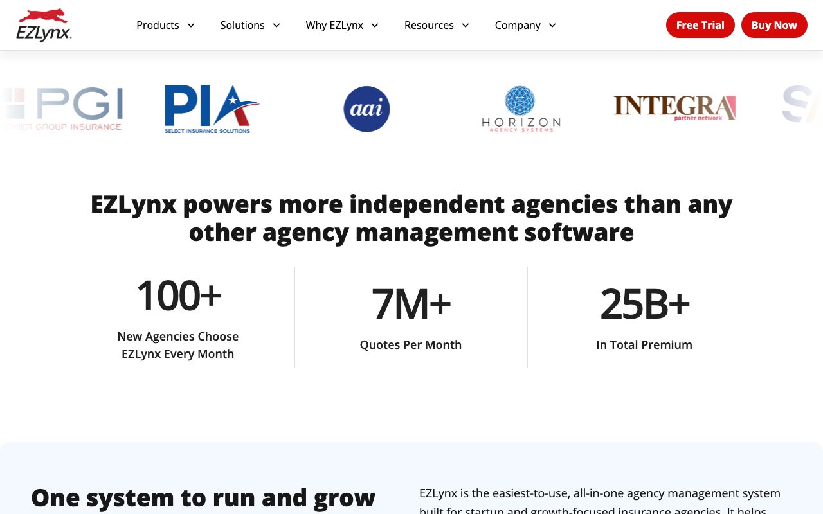The width and height of the screenshot is (823, 514).
Task: Click the 'Quotes Per Month' label
Action: 411,344
